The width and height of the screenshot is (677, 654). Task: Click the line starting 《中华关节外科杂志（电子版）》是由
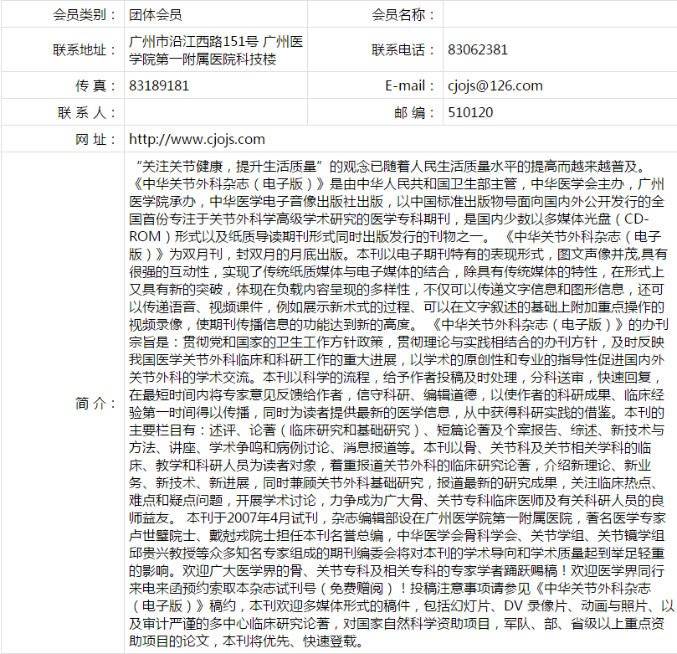pos(397,184)
